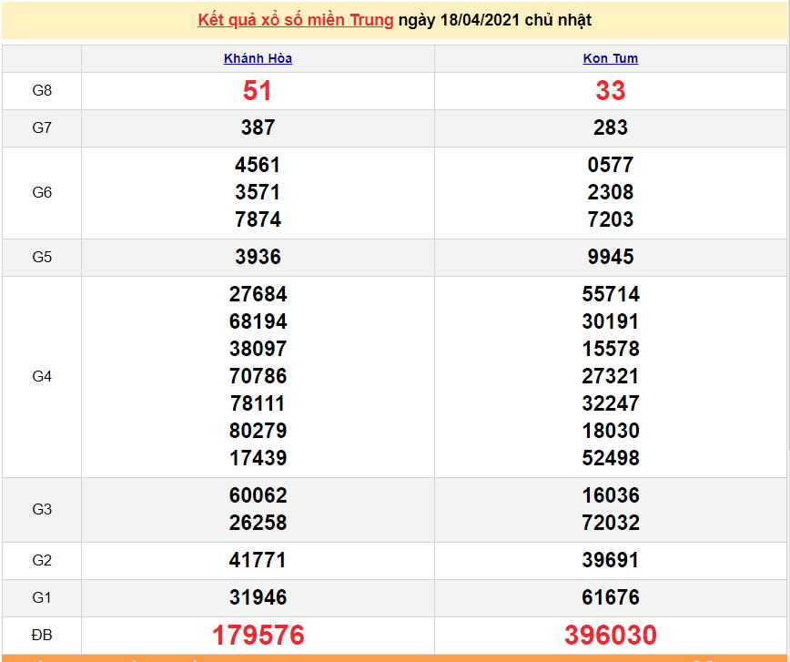790x662 pixels.
Task: Select Khánh Hòa G4 number 27684
Action: (x=258, y=295)
